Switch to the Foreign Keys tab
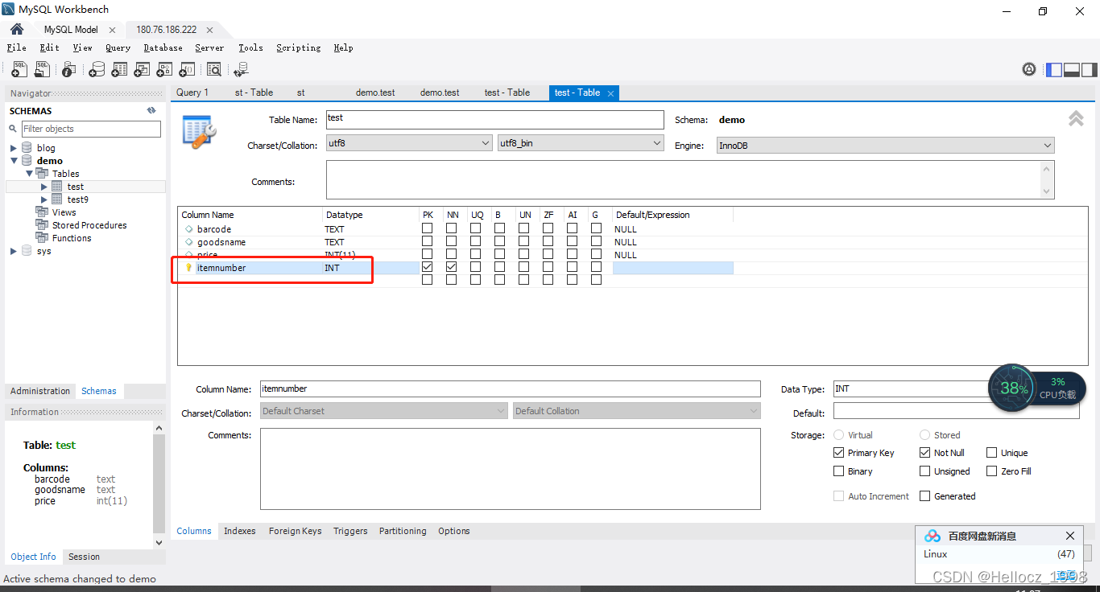 click(295, 531)
